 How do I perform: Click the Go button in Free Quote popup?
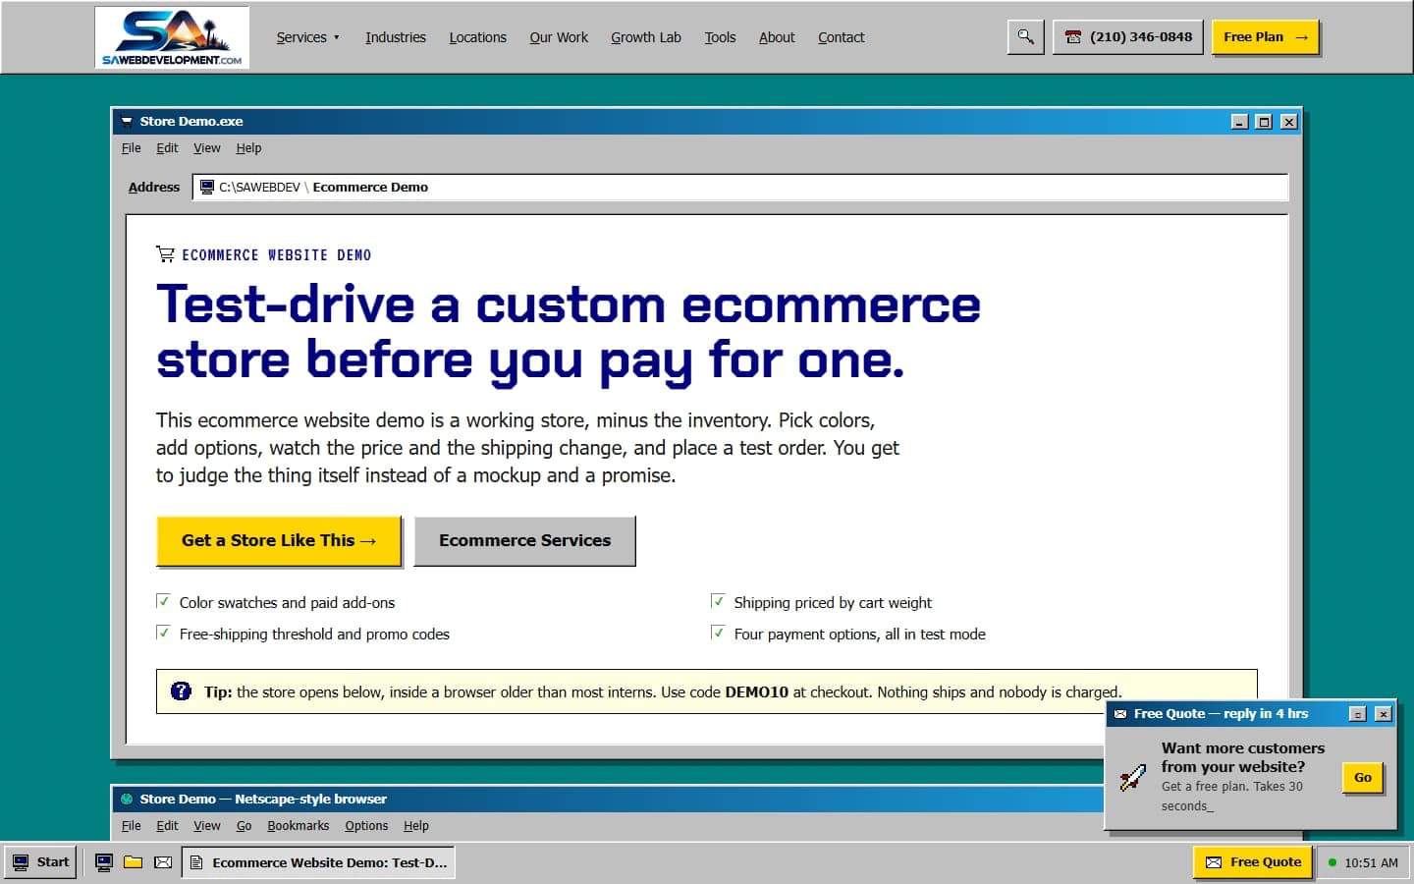tap(1363, 778)
